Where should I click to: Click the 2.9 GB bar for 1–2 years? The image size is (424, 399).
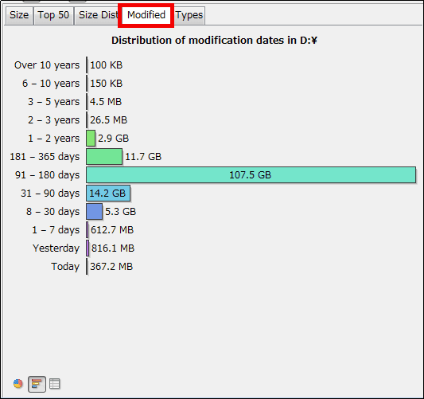coord(91,139)
